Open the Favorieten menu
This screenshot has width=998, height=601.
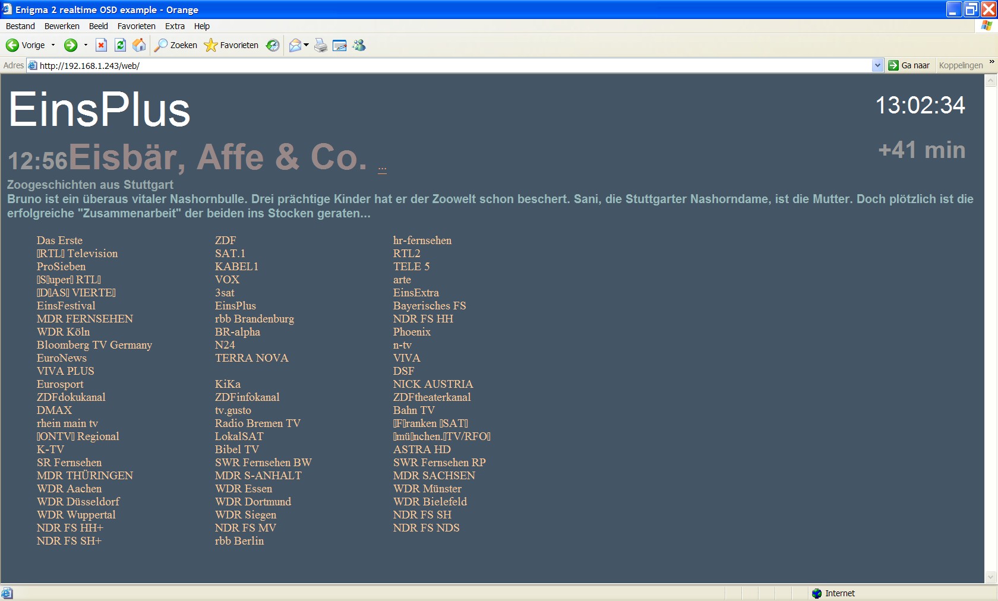pos(137,26)
